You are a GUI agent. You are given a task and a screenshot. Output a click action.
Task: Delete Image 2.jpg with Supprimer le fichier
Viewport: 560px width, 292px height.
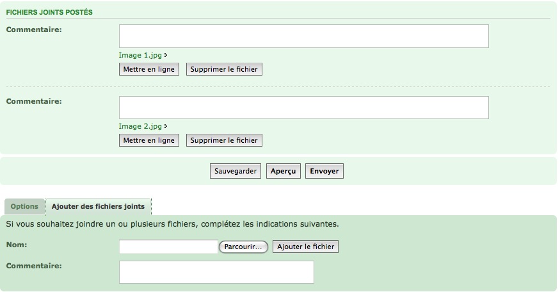[x=224, y=140]
